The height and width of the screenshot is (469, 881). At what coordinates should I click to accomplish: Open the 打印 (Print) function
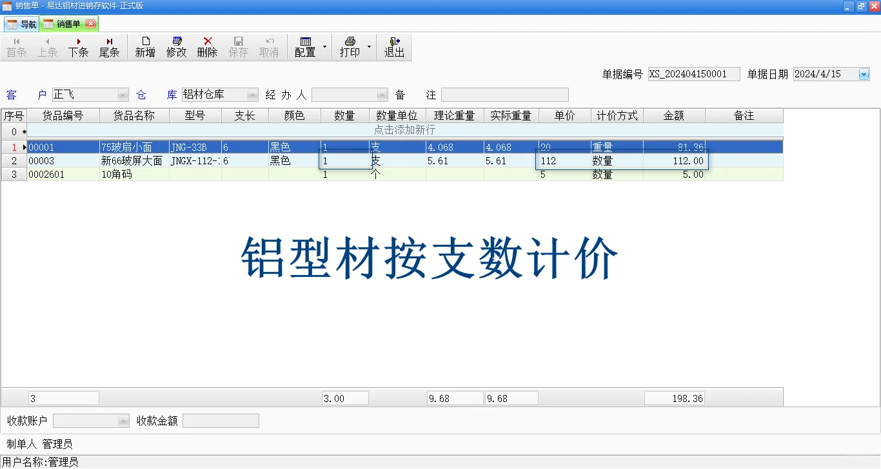(349, 46)
